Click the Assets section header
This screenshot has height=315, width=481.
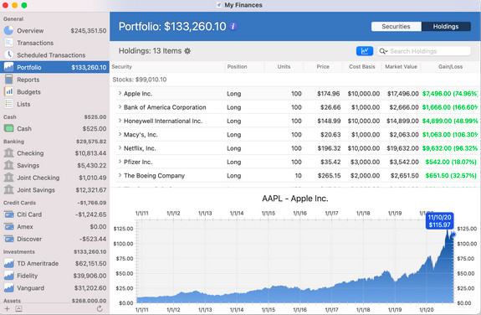(12, 301)
